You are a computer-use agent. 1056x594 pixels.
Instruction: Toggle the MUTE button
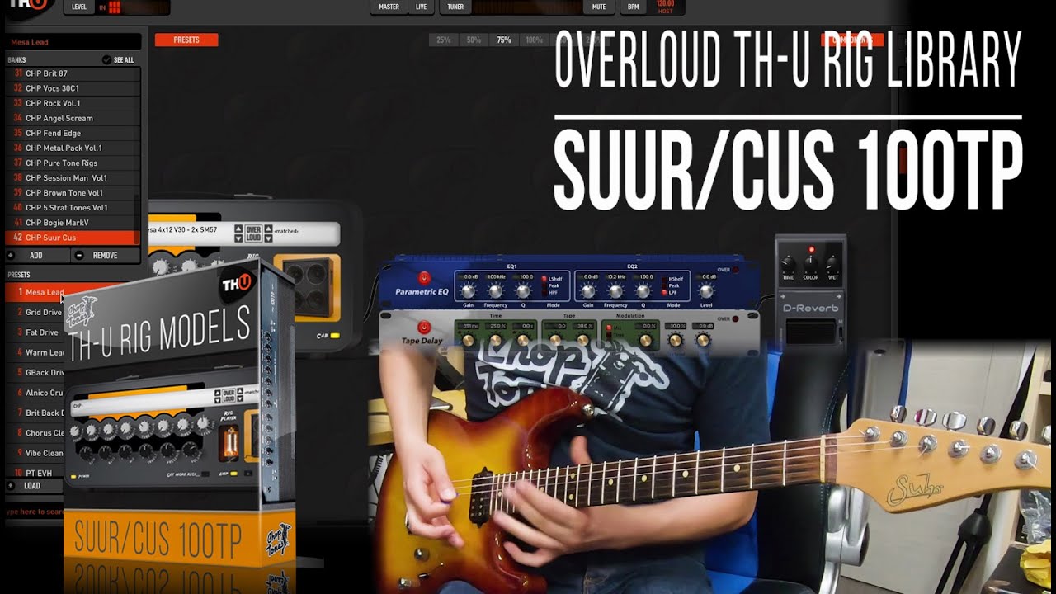(x=599, y=7)
